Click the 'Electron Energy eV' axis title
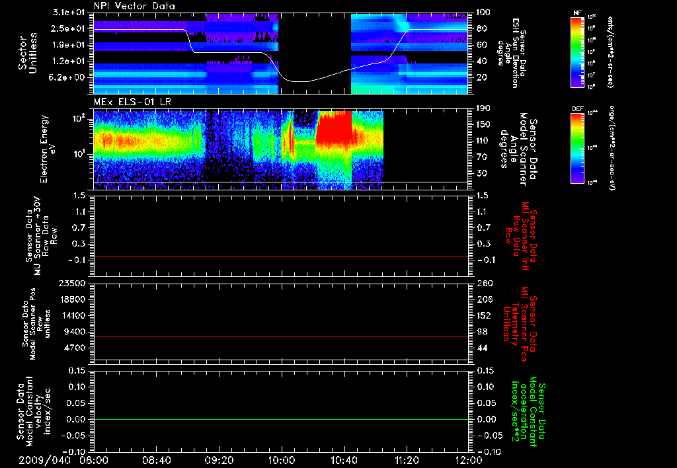The height and width of the screenshot is (468, 677). 48,149
